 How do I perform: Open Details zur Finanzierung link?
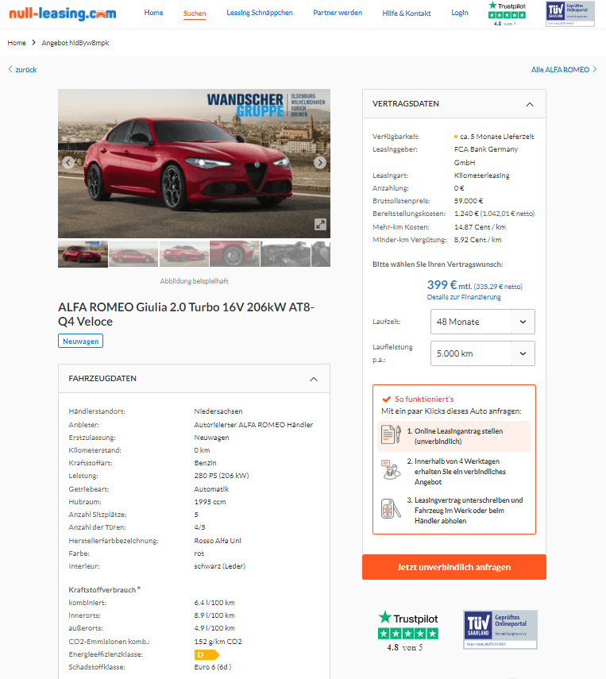[464, 297]
